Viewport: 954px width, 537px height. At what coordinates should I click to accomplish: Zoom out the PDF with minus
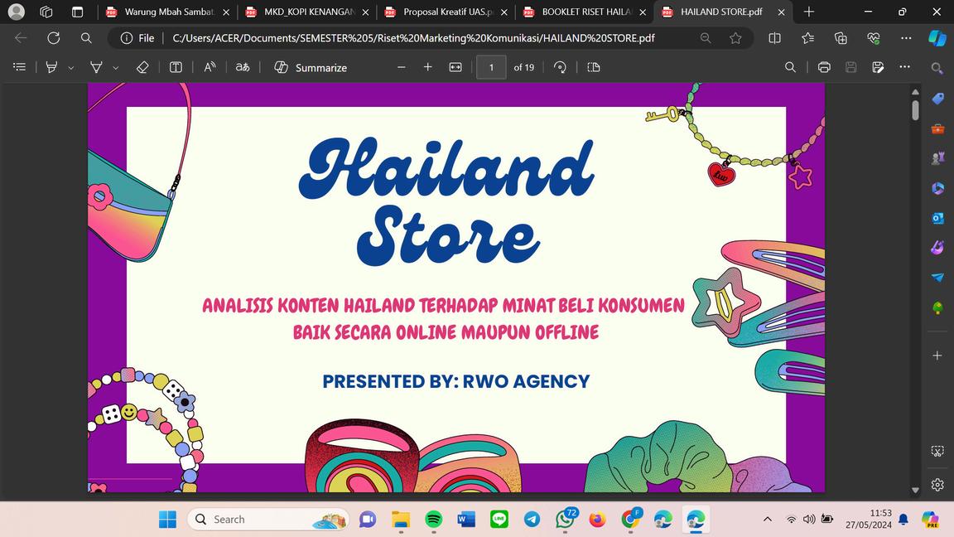401,67
